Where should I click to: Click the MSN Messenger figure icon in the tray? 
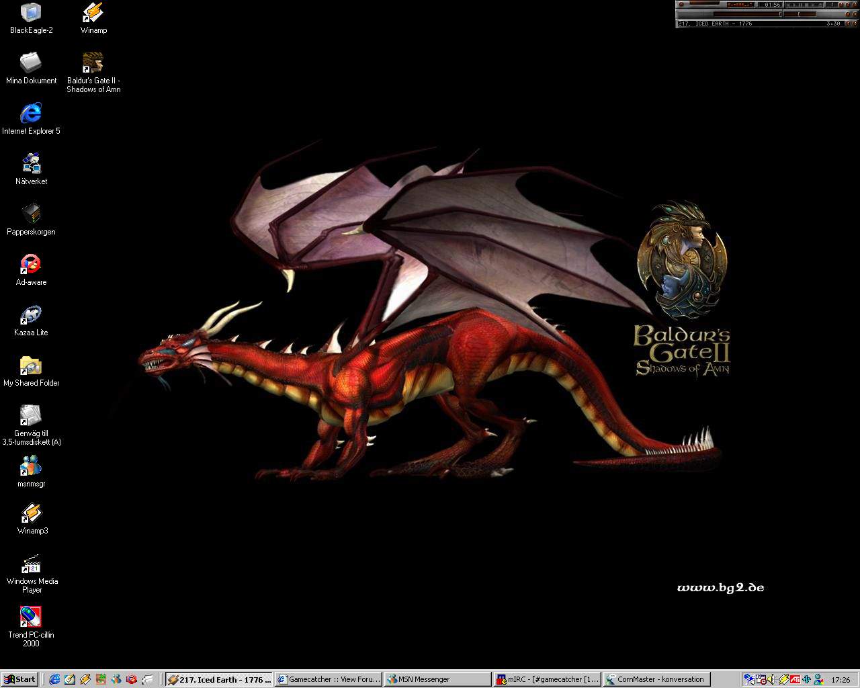818,679
